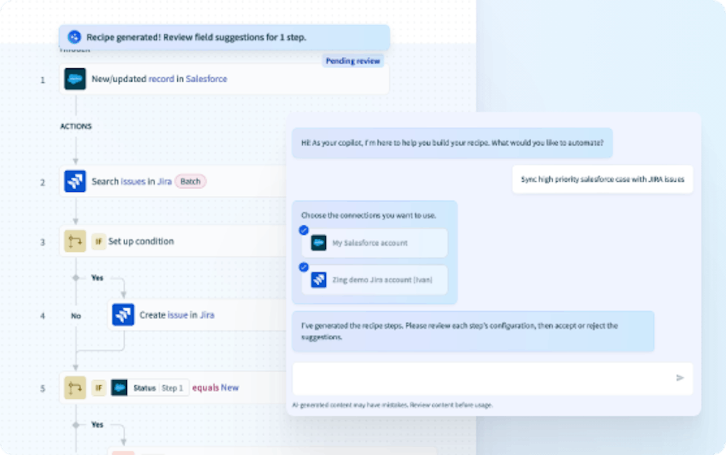Click the Batch tag on step 2
Screen dimensions: 726x455
[x=191, y=181]
